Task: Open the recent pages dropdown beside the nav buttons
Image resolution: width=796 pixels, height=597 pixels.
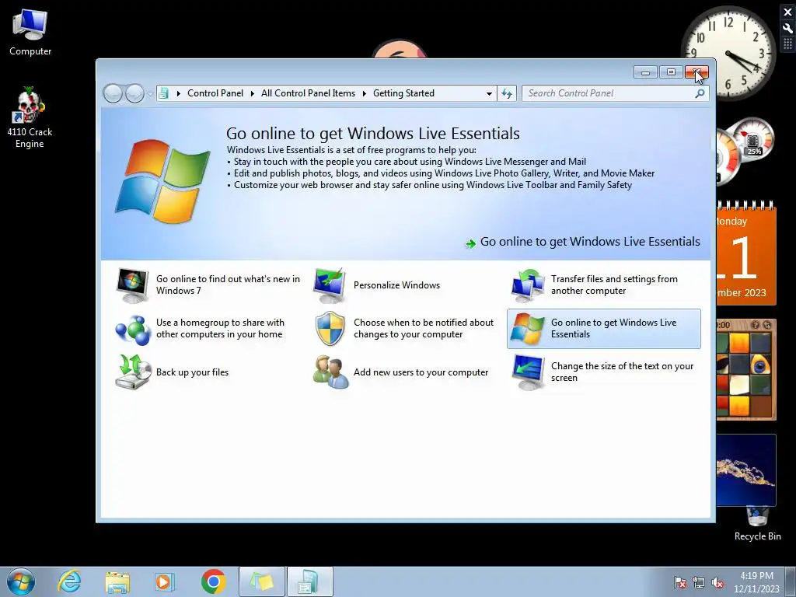Action: [x=150, y=94]
